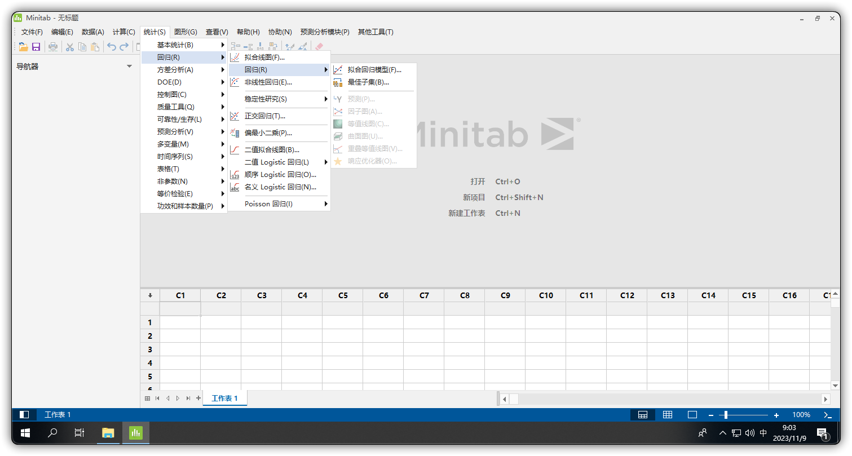Expand the 导航器 dropdown arrow
Image resolution: width=852 pixels, height=456 pixels.
(x=130, y=67)
